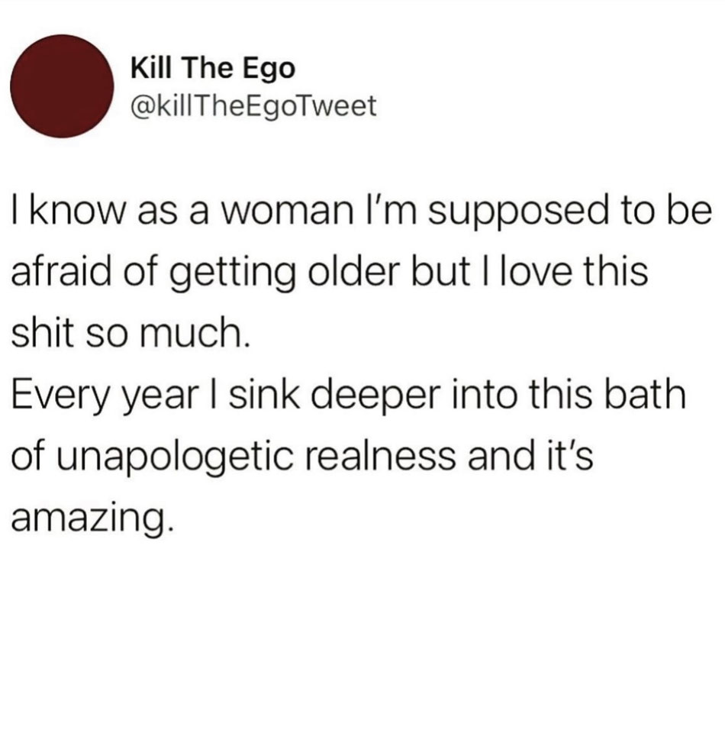725x730 pixels.
Task: Click the Kill The Ego display name
Action: [x=213, y=69]
